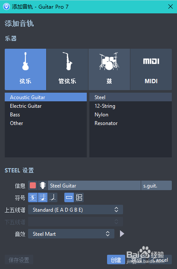Toggle tablature notation button
The width and height of the screenshot is (177, 269).
pyautogui.click(x=33, y=197)
